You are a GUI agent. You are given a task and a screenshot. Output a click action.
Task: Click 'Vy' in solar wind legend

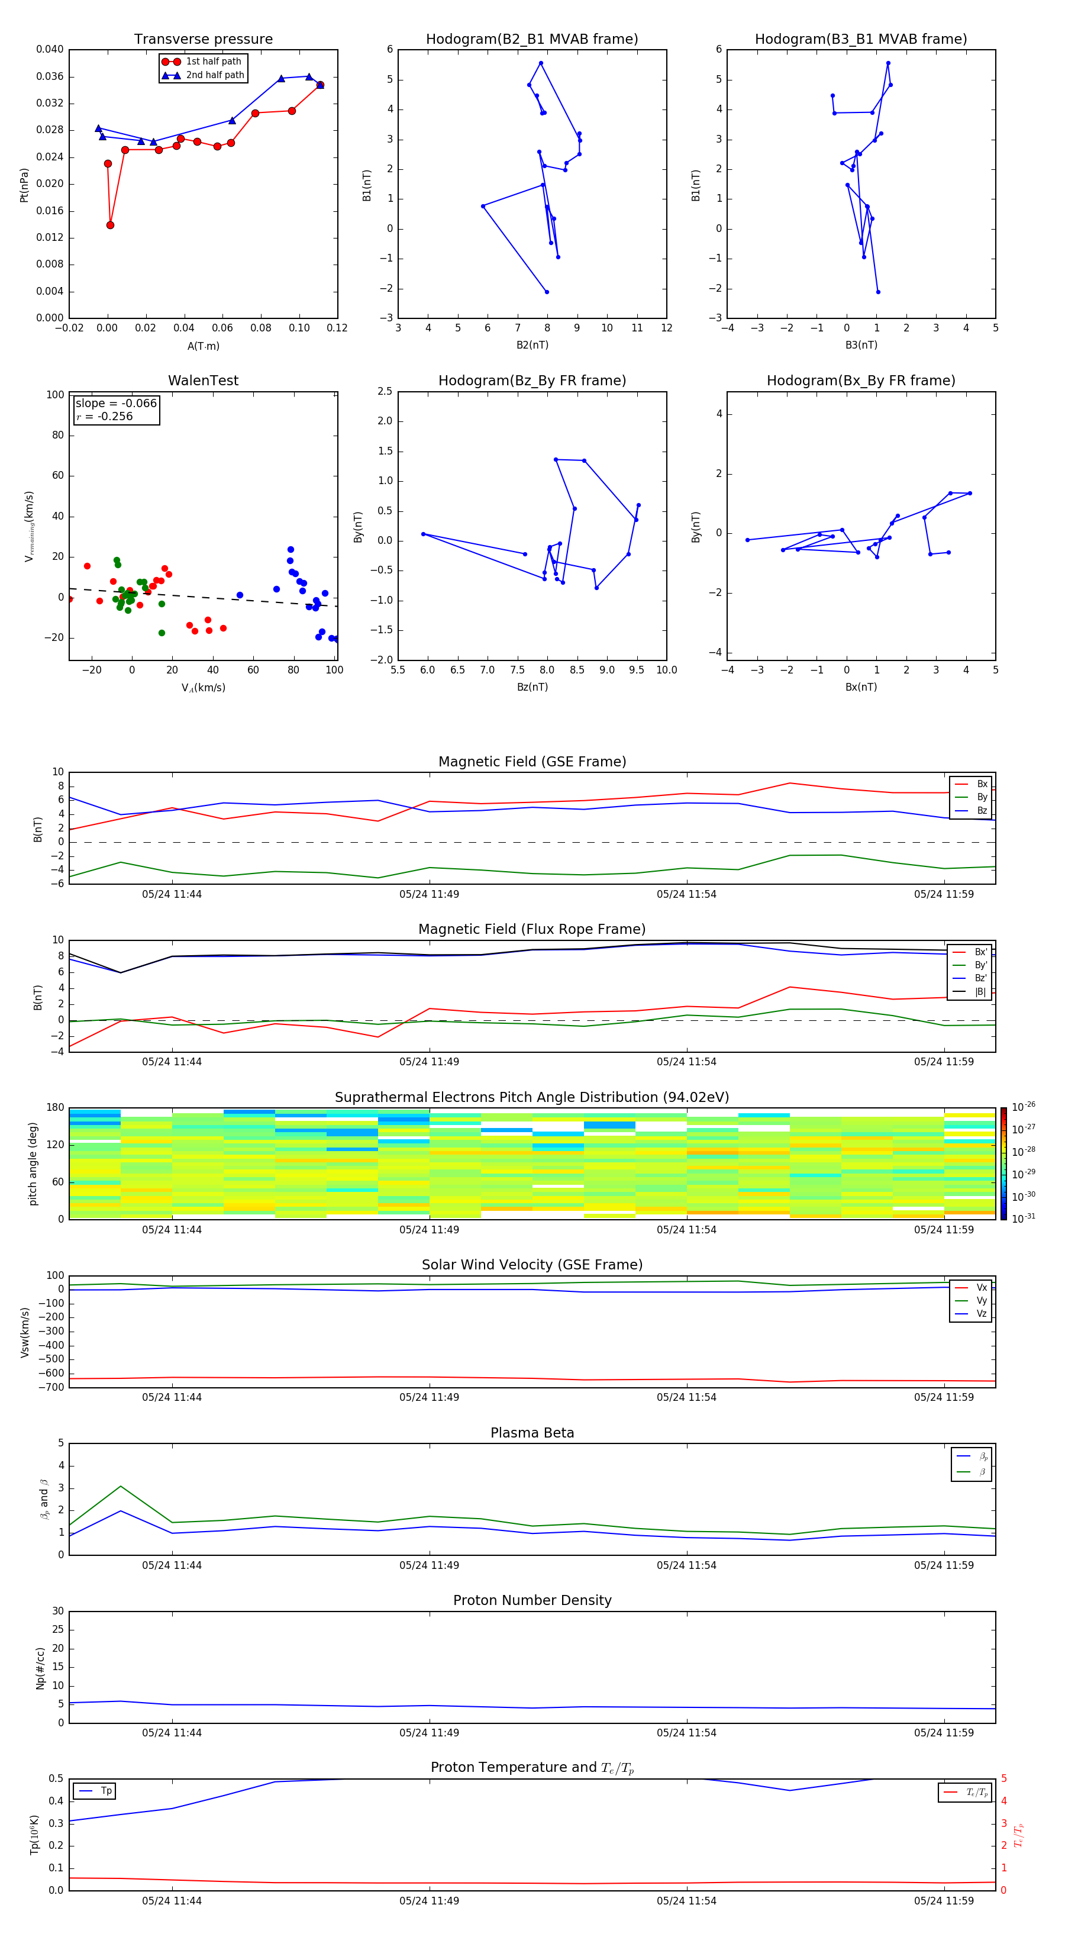[x=971, y=1301]
